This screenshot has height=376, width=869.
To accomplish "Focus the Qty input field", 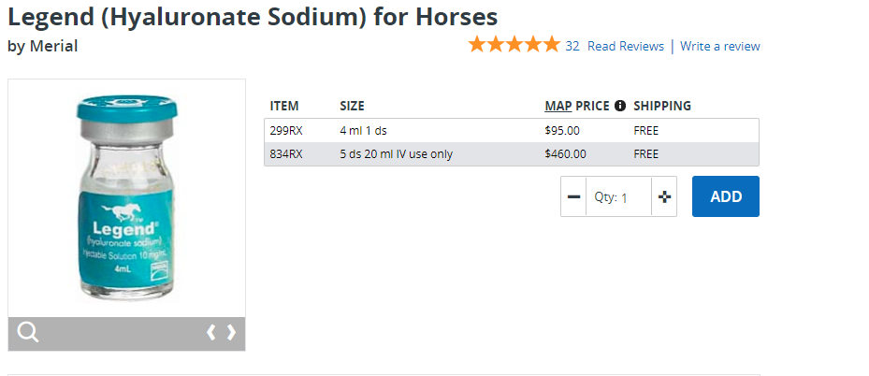I will [x=625, y=197].
